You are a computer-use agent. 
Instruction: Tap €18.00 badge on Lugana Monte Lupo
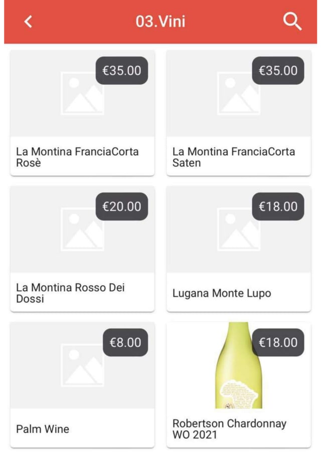(278, 206)
